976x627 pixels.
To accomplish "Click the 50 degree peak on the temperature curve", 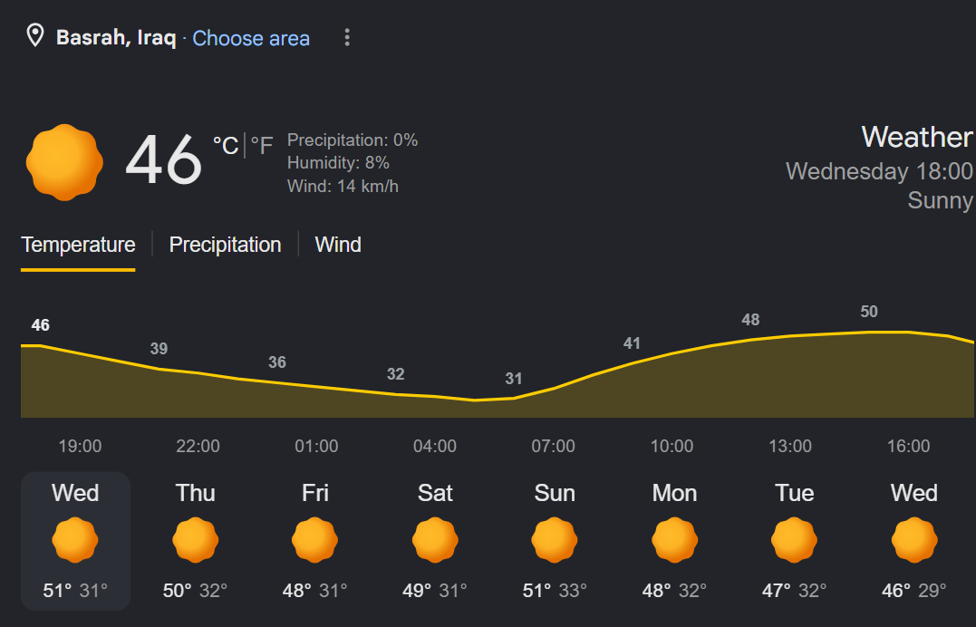I will point(869,312).
